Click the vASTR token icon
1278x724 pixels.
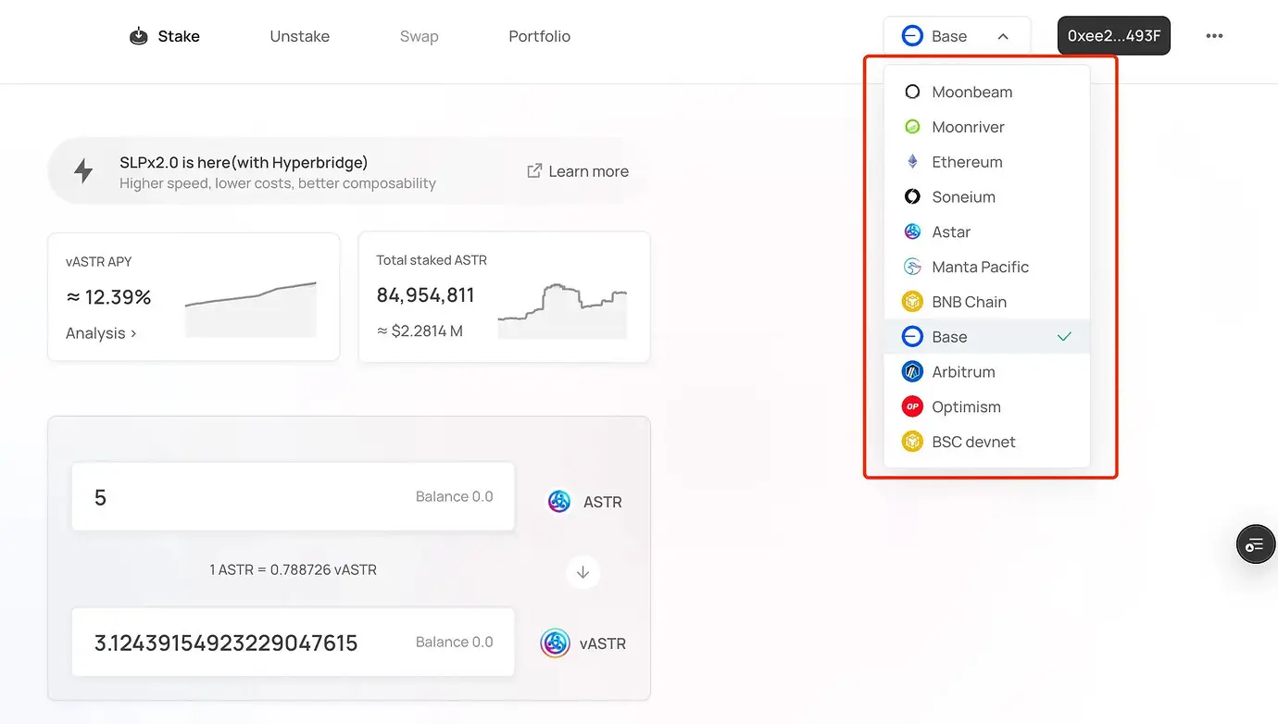click(555, 643)
